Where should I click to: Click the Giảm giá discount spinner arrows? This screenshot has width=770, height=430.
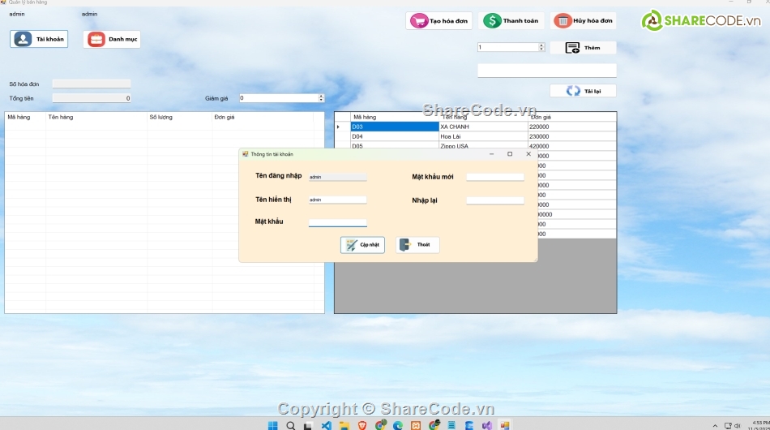(321, 98)
